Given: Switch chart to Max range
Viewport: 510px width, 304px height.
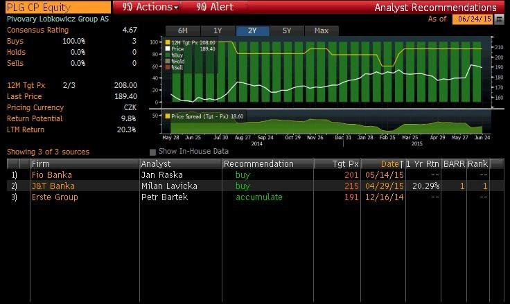Looking at the screenshot, I should point(322,30).
